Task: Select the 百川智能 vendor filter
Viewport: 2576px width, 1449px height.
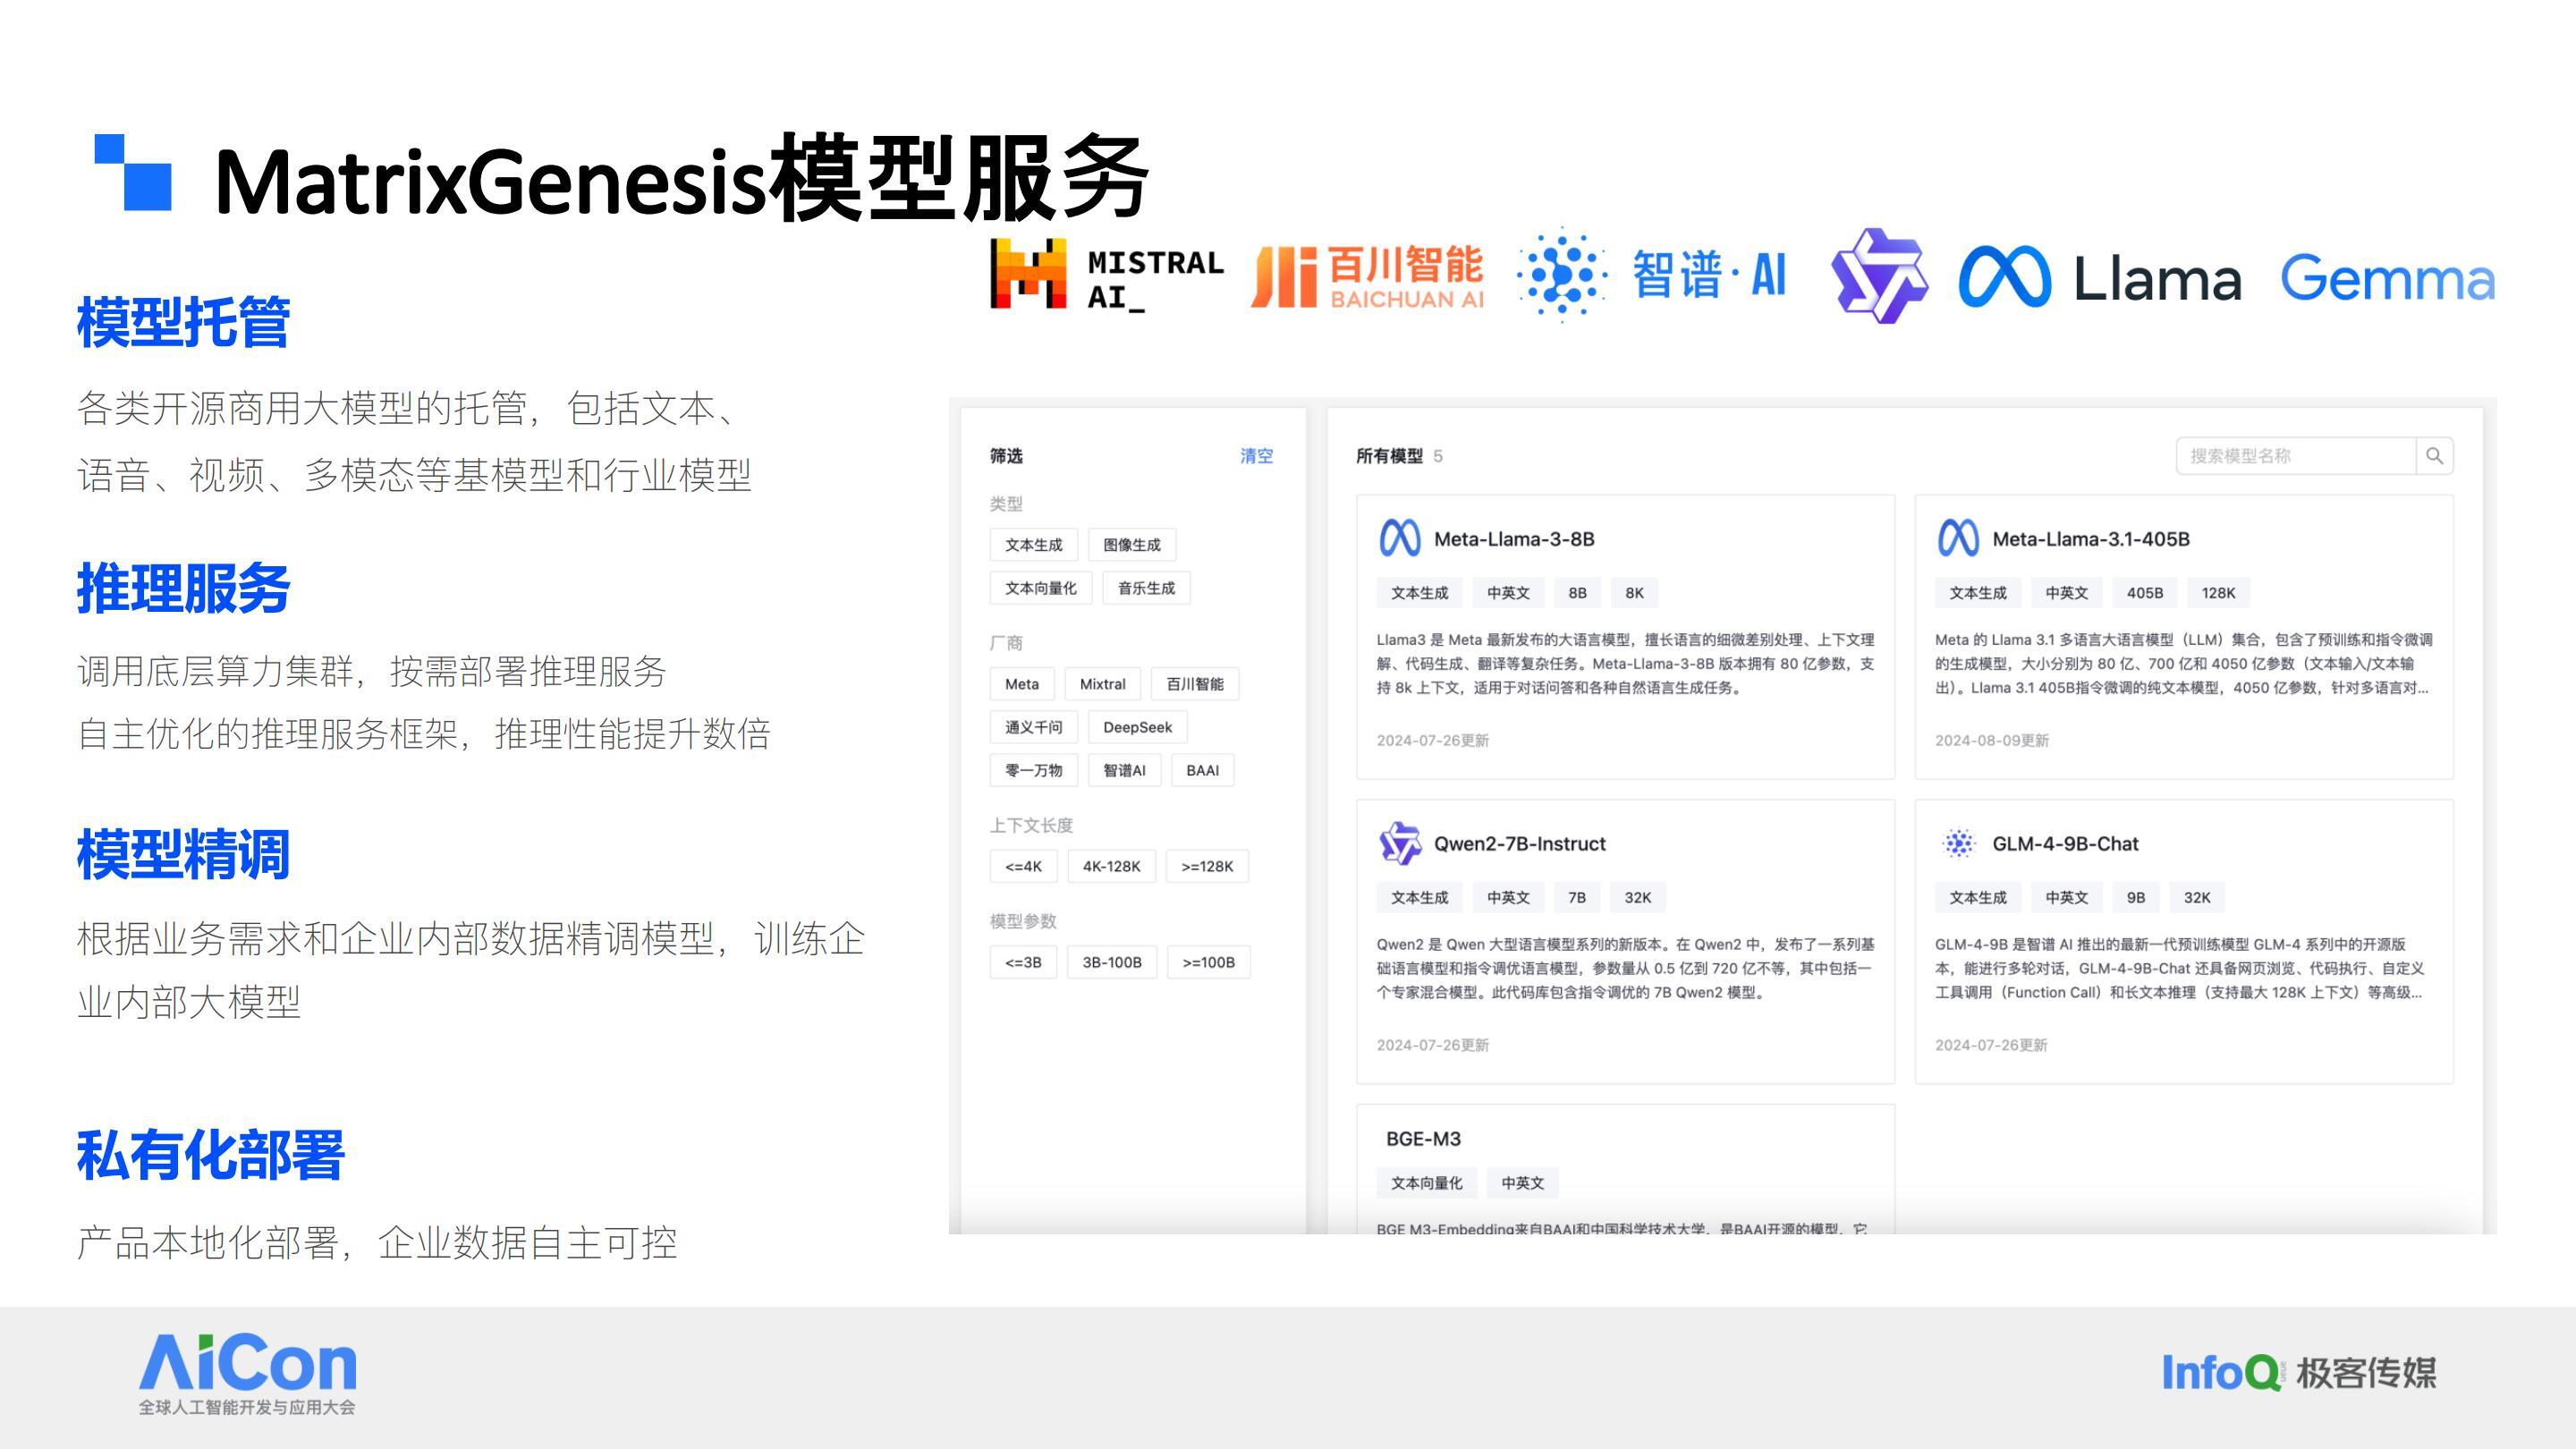Action: (1194, 684)
